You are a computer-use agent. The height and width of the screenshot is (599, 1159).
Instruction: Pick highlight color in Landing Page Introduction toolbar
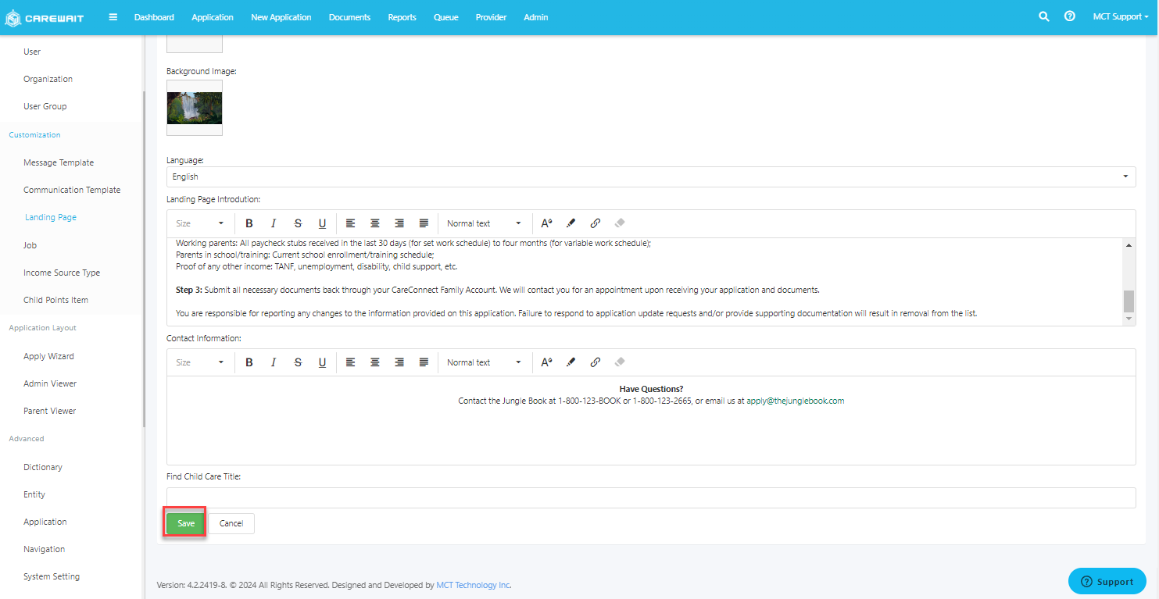click(571, 223)
